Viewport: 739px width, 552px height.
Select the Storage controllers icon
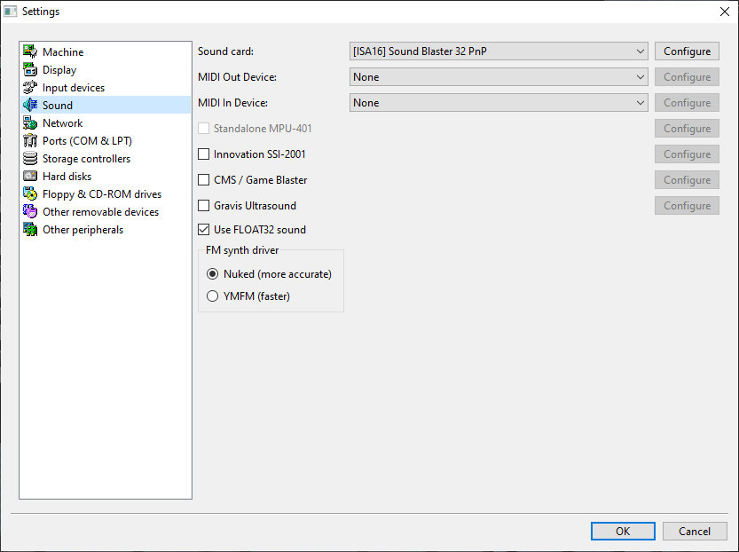[30, 159]
